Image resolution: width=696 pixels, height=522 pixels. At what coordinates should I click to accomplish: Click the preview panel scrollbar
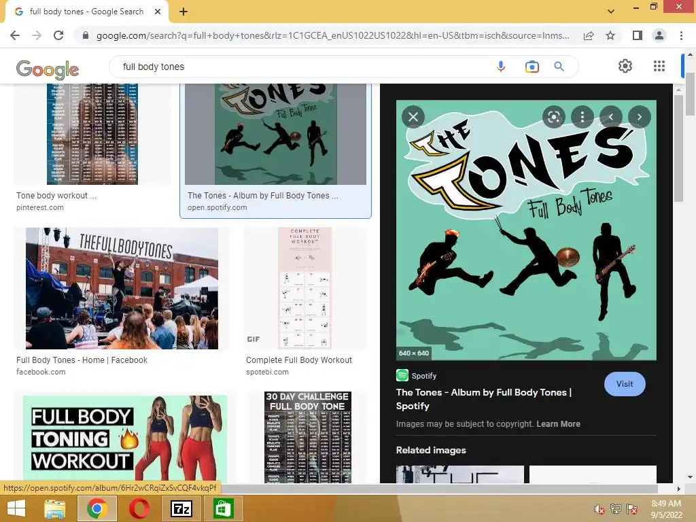[678, 149]
